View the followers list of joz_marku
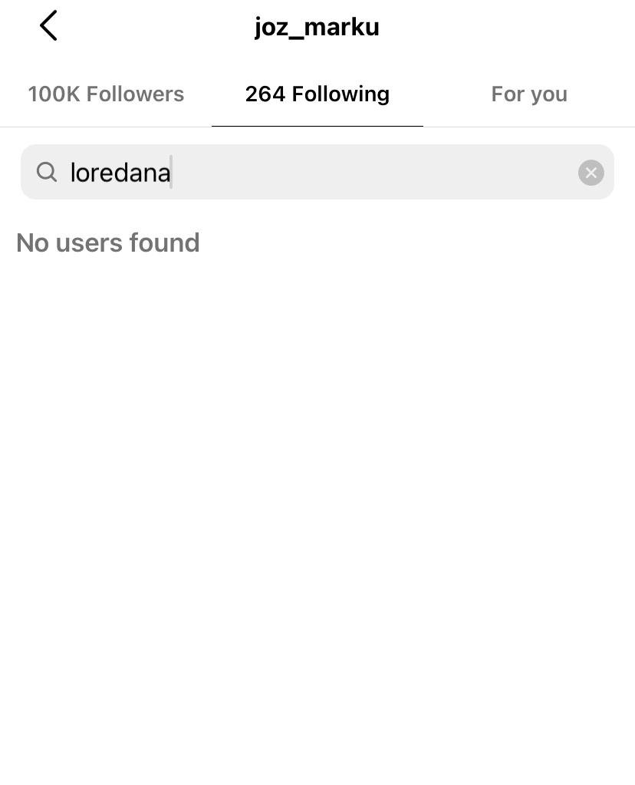635x785 pixels. point(106,94)
